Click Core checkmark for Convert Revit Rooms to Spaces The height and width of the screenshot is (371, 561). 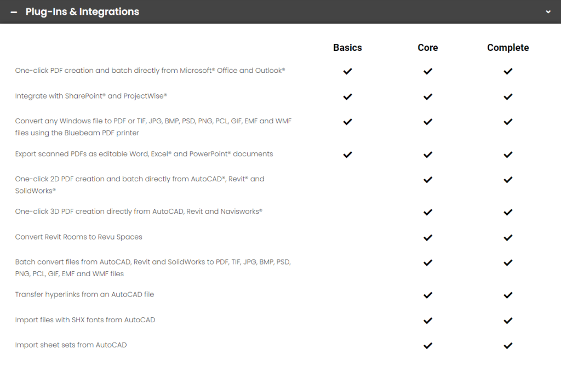tap(427, 237)
